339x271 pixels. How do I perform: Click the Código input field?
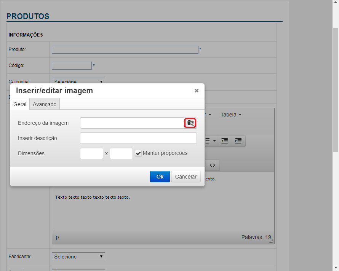[72, 65]
